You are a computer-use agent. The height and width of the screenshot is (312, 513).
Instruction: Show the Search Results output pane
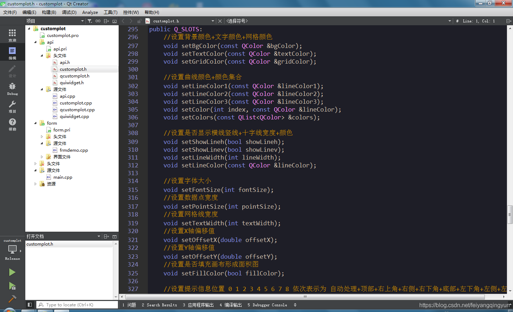click(x=159, y=305)
